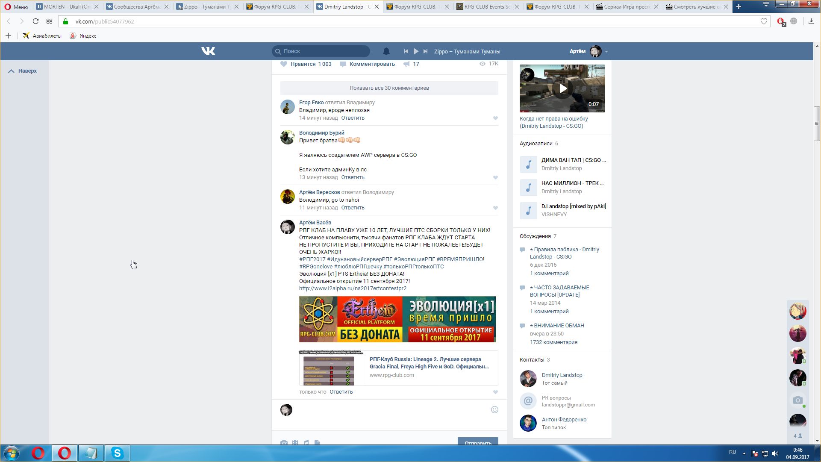Reload the page

[35, 21]
